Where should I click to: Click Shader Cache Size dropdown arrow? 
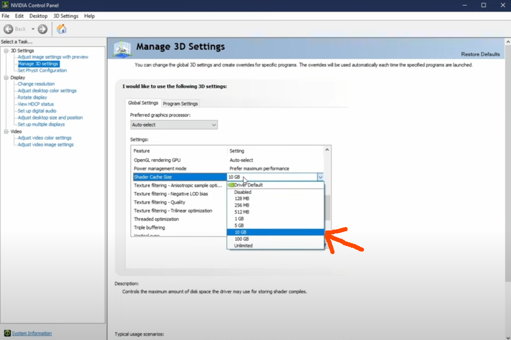(x=320, y=177)
